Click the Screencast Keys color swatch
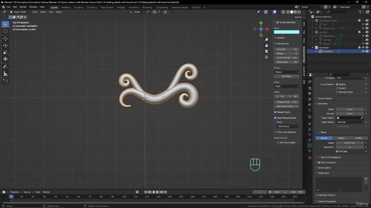The width and height of the screenshot is (371, 208). point(286,32)
